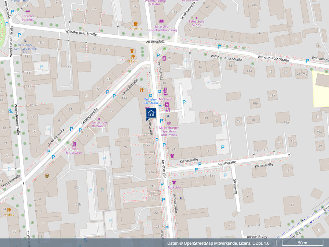Click the bicycle parking icon on Winckelmannstraße

point(10,111)
